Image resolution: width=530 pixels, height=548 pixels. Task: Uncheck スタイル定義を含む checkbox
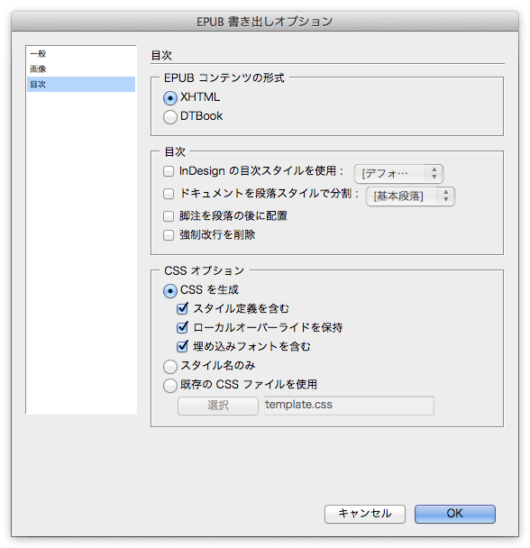(182, 308)
